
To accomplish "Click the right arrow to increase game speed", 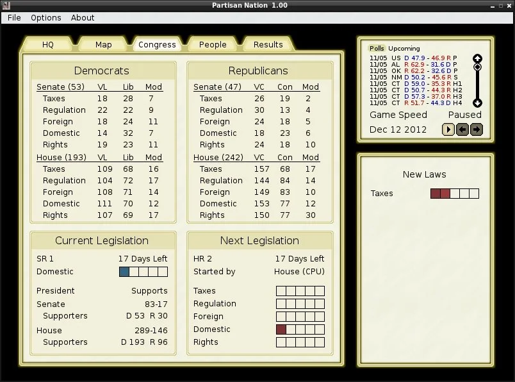I will coord(476,129).
